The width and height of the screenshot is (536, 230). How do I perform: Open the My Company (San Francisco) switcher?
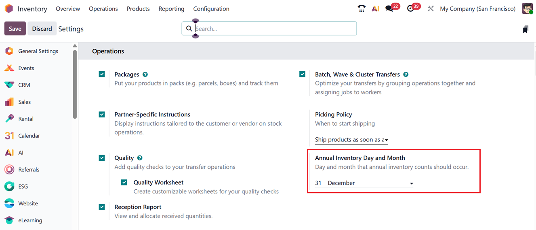coord(477,8)
